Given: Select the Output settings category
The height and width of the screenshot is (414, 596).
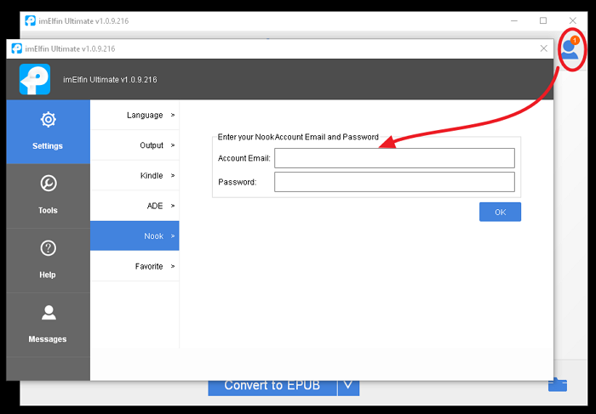Looking at the screenshot, I should pos(135,145).
